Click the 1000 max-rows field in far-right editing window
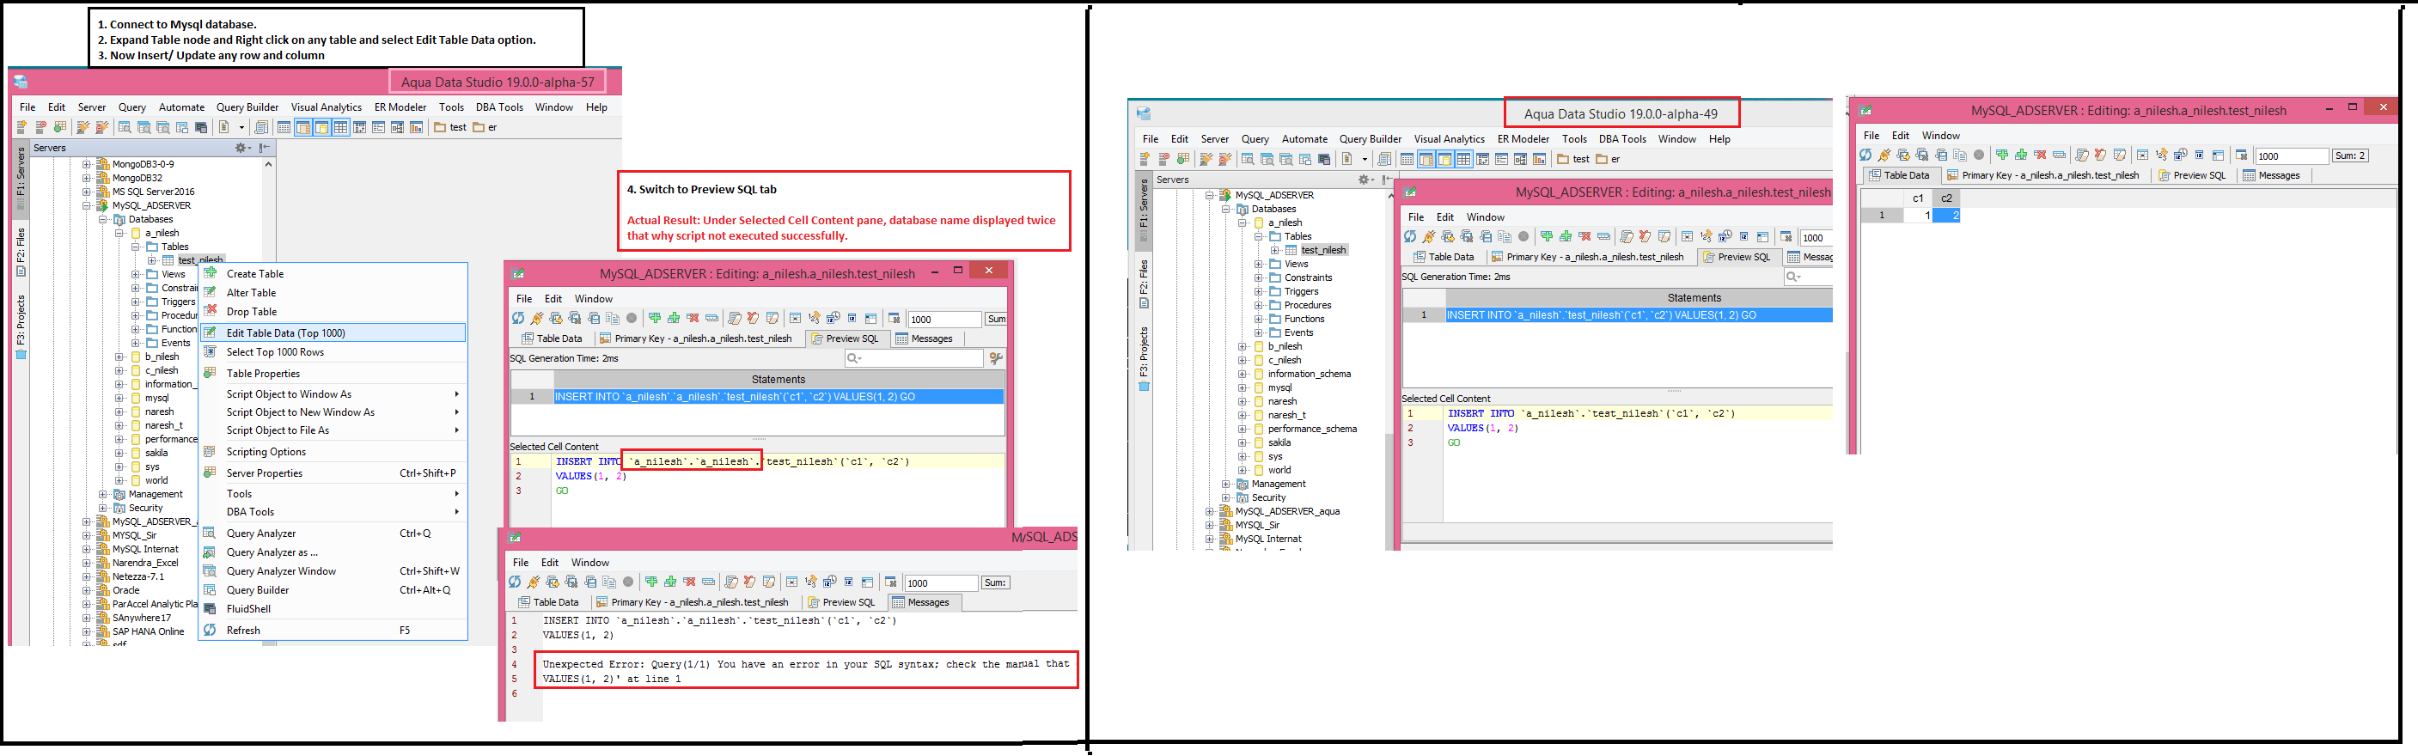This screenshot has height=756, width=2418. click(x=2293, y=156)
